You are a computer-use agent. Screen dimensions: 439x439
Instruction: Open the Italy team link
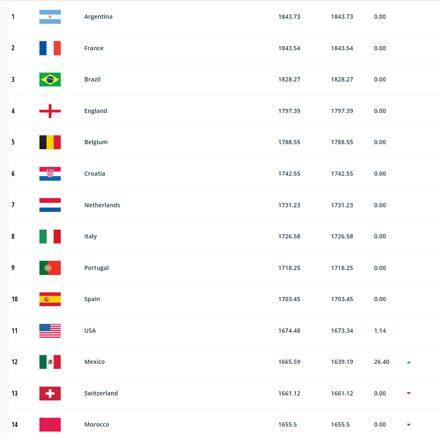point(90,237)
